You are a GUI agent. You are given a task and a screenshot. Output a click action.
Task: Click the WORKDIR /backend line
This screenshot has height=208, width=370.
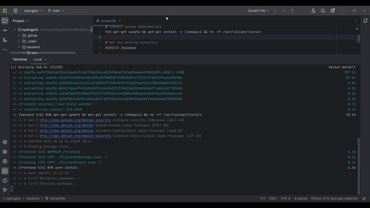(x=121, y=48)
